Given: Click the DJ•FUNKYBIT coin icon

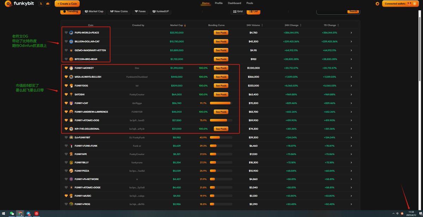Looking at the screenshot, I should click(71, 137).
